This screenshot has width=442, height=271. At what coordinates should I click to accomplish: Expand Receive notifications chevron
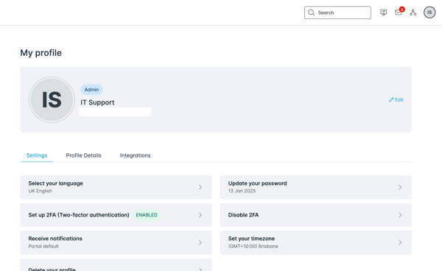[x=200, y=242]
